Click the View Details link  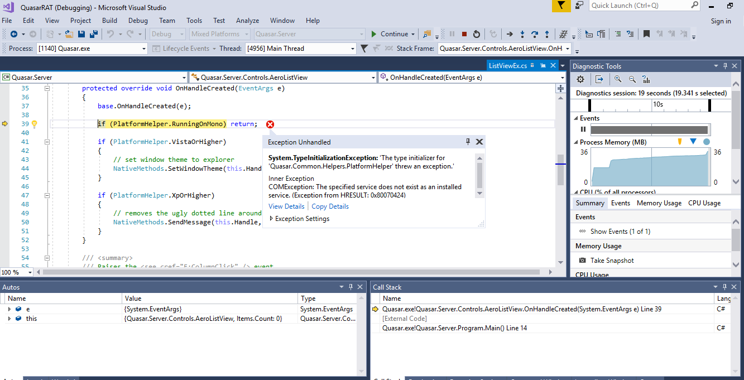pyautogui.click(x=286, y=206)
